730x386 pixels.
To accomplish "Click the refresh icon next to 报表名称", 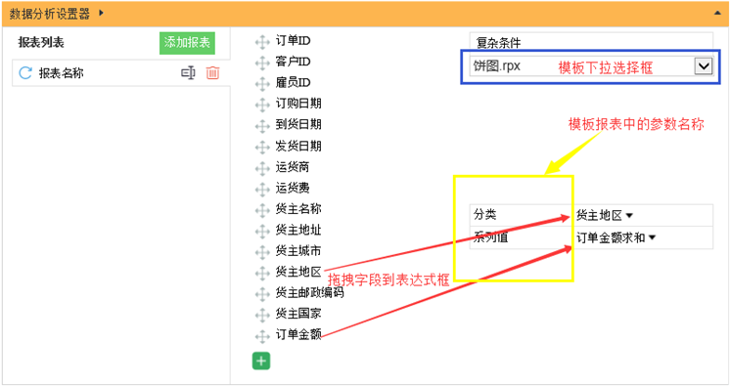I will pyautogui.click(x=25, y=73).
